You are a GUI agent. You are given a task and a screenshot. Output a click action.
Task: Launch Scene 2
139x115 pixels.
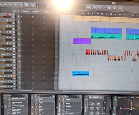36,11
